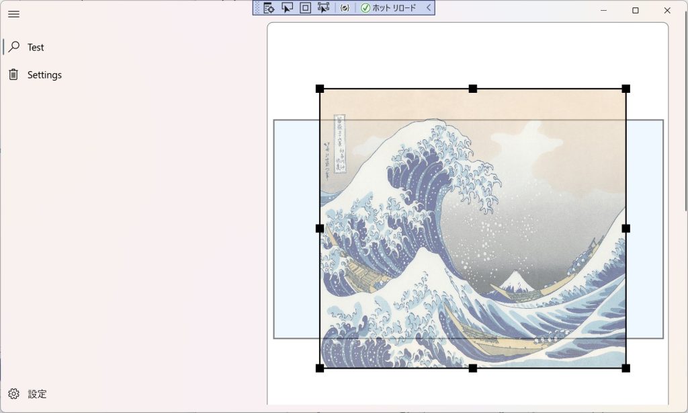
Task: Toggle Track Focused Element debug tool
Action: point(323,7)
